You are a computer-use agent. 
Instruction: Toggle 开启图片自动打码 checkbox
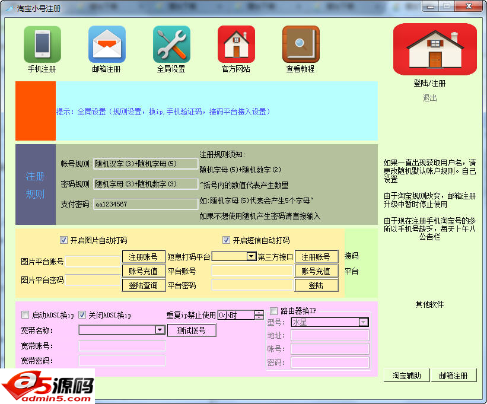click(x=63, y=240)
